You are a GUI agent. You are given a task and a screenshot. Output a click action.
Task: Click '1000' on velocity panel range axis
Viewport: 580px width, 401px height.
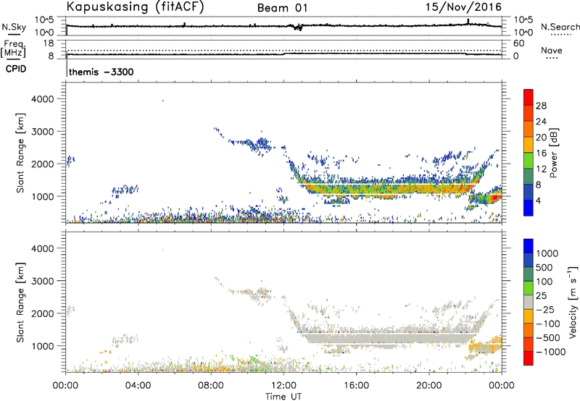click(43, 346)
